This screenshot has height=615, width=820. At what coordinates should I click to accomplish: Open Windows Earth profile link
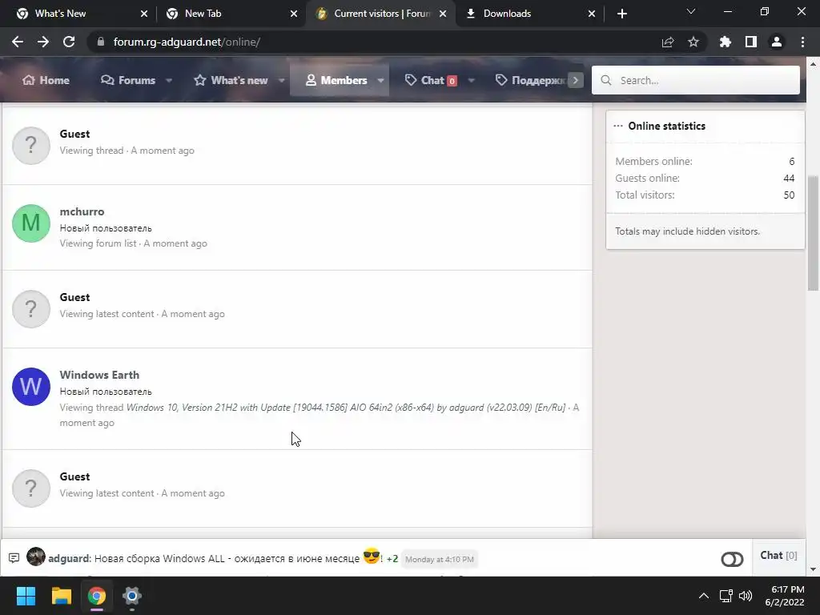click(99, 375)
